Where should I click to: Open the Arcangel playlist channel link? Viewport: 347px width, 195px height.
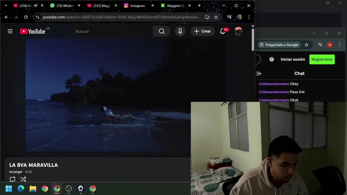[15, 172]
